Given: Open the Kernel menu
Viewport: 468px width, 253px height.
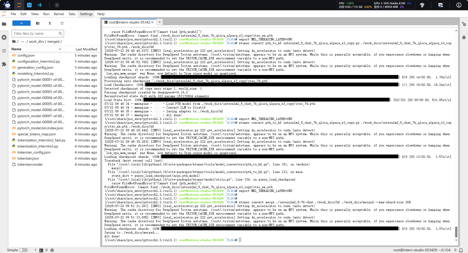Looking at the screenshot, I should [x=59, y=14].
